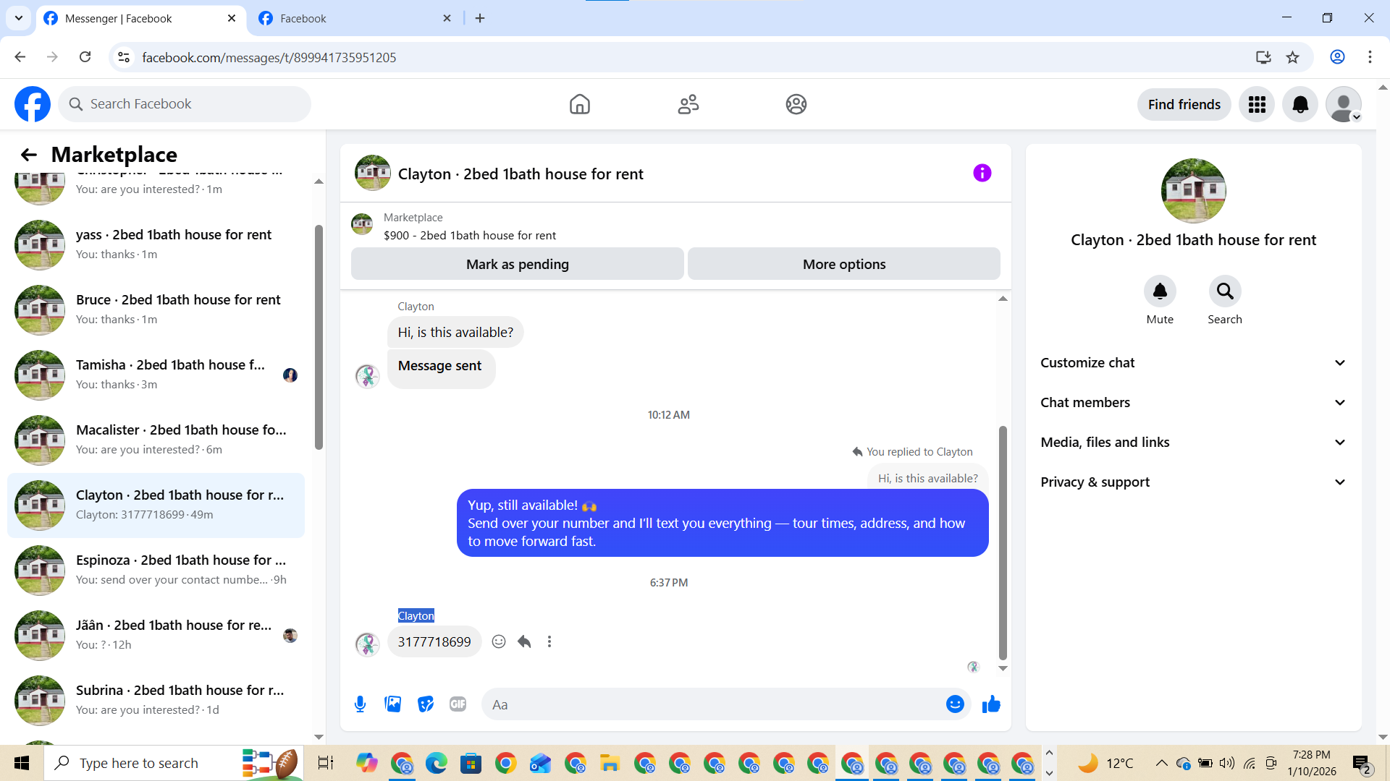Open emoji picker in message box
Viewport: 1390px width, 781px height.
(955, 704)
